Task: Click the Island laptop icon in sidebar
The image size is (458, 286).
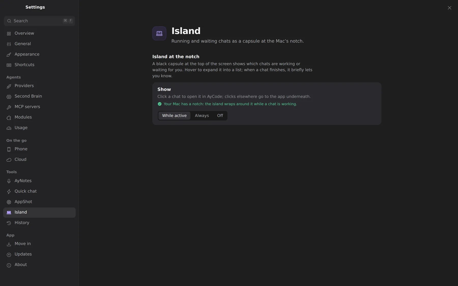Action: point(9,213)
